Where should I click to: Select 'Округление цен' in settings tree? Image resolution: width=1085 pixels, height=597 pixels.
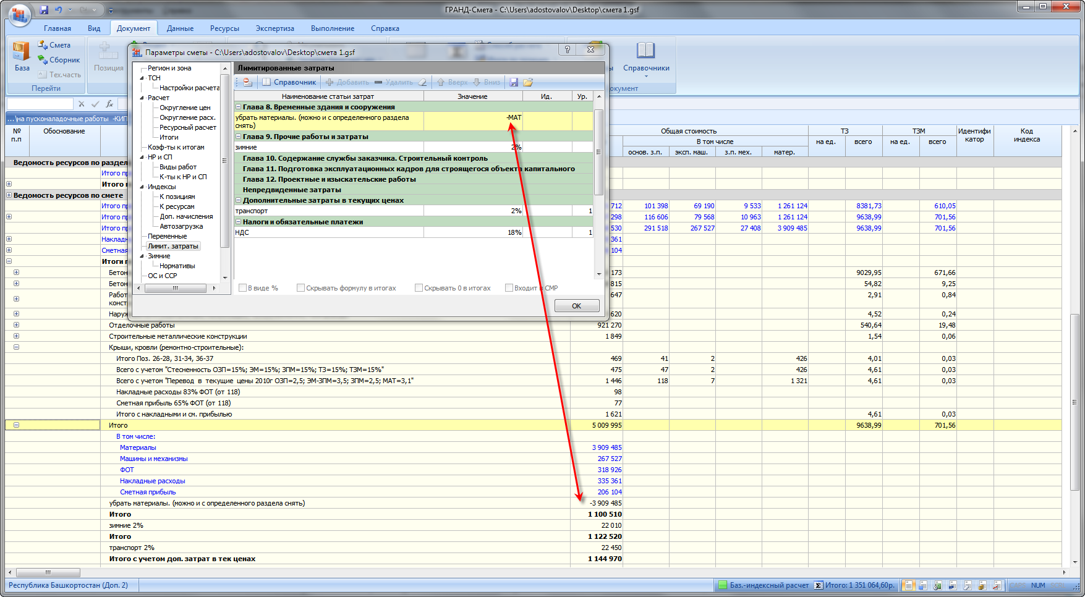[184, 108]
